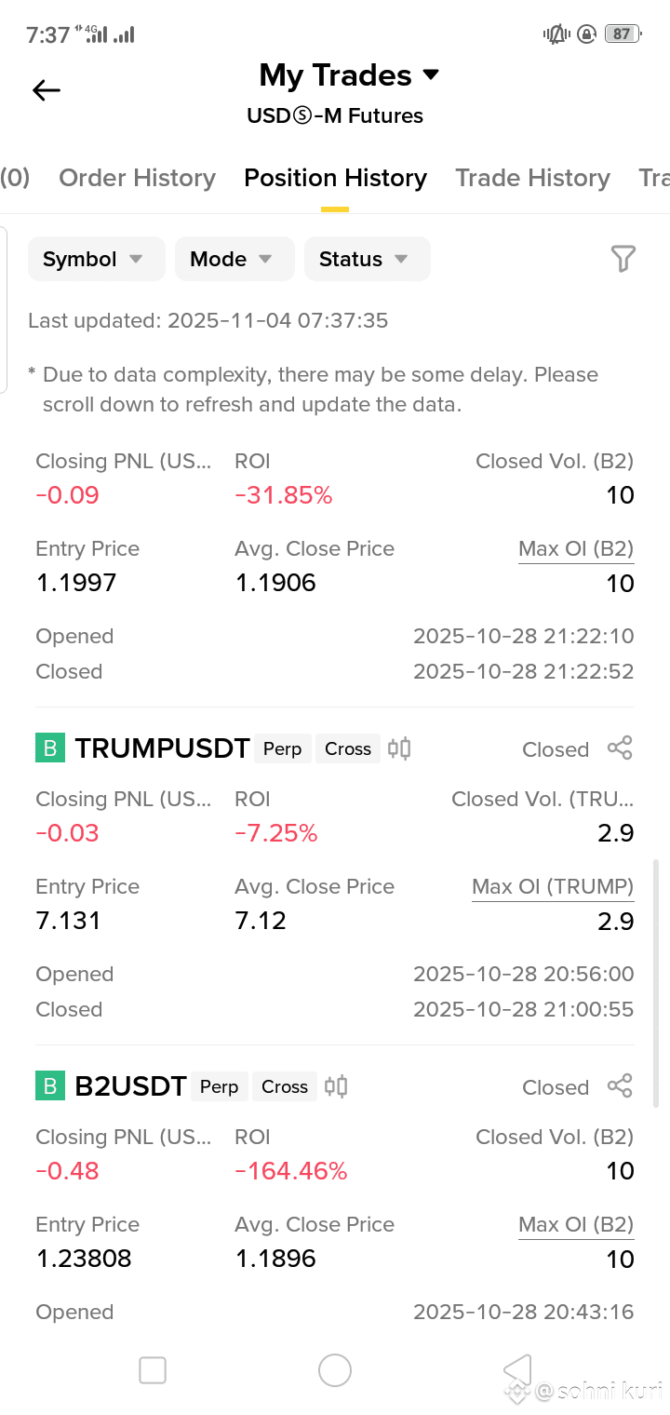This screenshot has width=670, height=1415.
Task: Tap Android home circle button
Action: (x=335, y=1370)
